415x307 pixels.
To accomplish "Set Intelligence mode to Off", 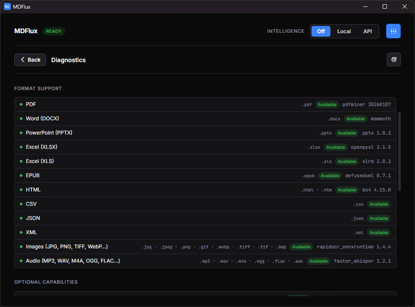I will point(321,31).
